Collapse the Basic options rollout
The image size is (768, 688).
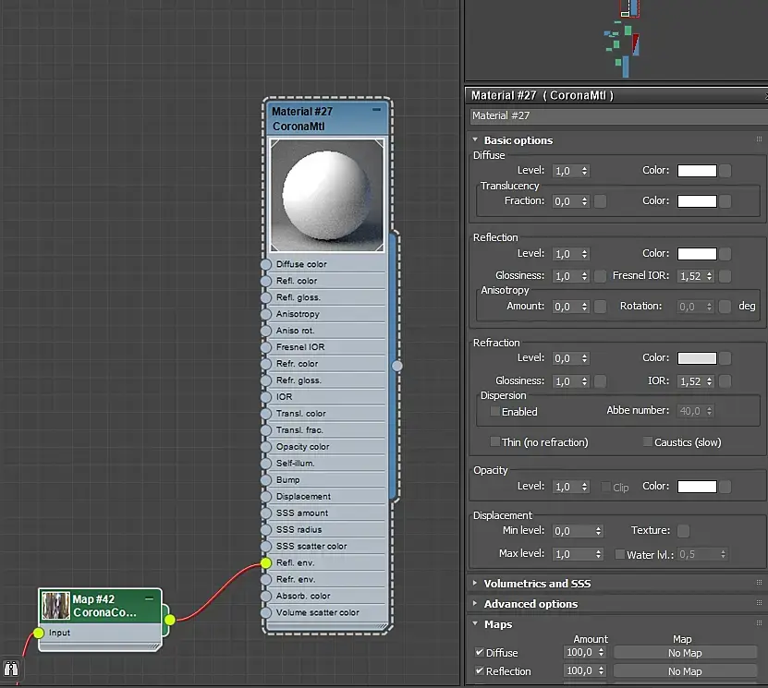coord(475,140)
